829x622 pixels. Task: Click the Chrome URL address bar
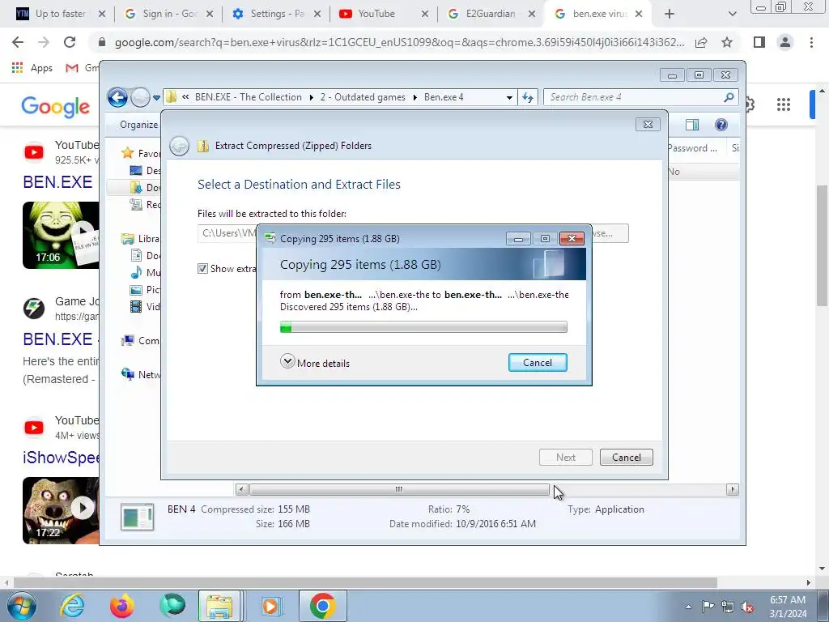click(399, 42)
